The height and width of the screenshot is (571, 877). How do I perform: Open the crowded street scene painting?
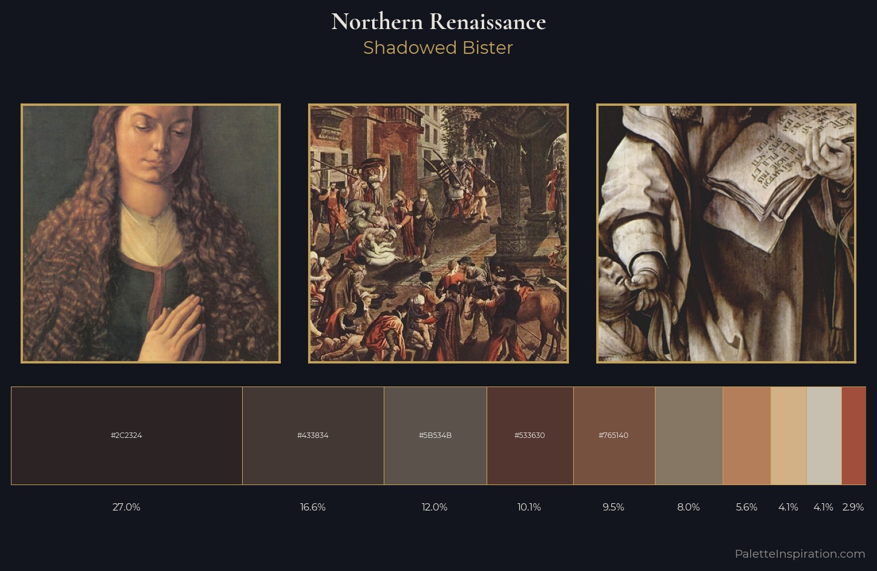pyautogui.click(x=438, y=233)
